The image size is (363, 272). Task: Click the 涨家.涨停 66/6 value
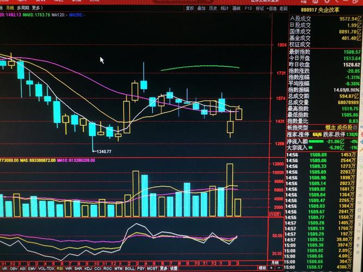pyautogui.click(x=317, y=134)
